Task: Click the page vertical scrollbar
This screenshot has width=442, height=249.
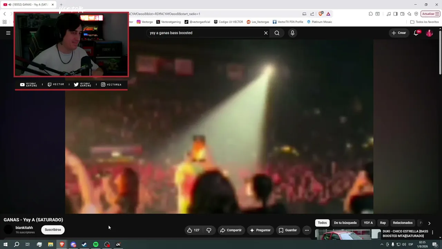Action: [x=440, y=52]
